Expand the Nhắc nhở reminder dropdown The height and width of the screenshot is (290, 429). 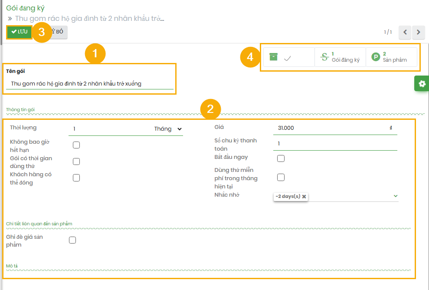coord(395,196)
